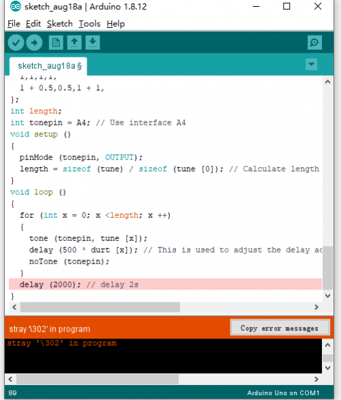Open the Sketch menu
The image size is (341, 400).
[59, 24]
